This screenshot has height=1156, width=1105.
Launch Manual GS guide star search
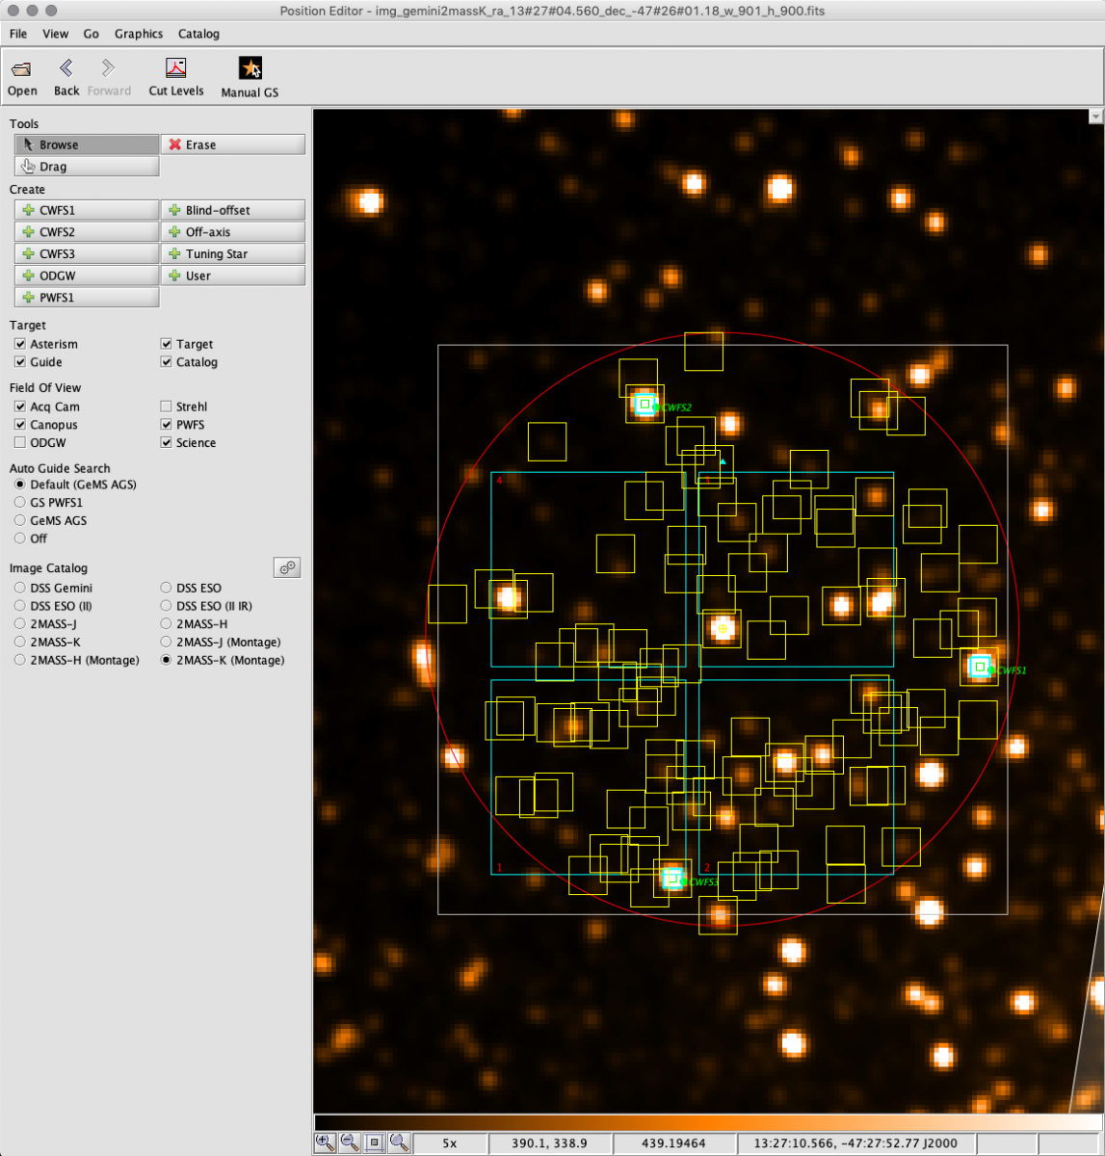tap(250, 78)
